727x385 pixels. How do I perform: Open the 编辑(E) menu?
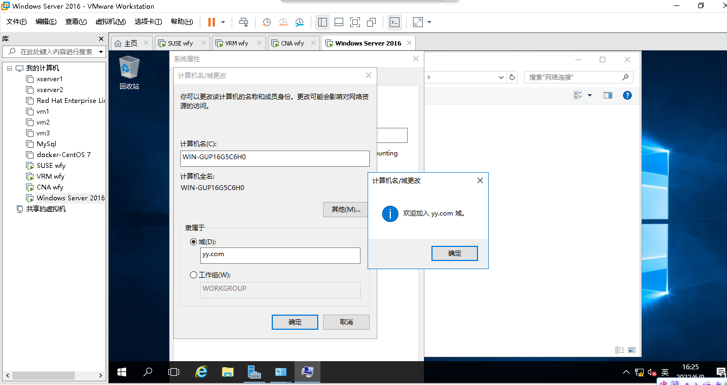[46, 22]
